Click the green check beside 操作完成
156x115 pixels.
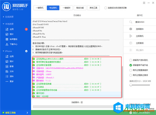34,93
